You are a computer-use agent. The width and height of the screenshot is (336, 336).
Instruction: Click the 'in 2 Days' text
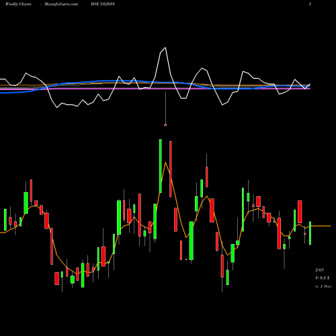(323, 286)
